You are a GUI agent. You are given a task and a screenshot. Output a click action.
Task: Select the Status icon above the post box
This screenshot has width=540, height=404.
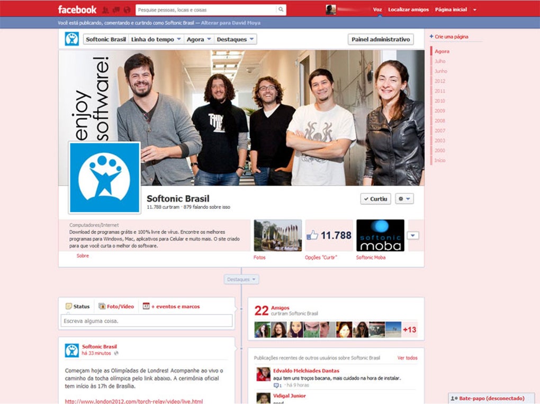(68, 306)
